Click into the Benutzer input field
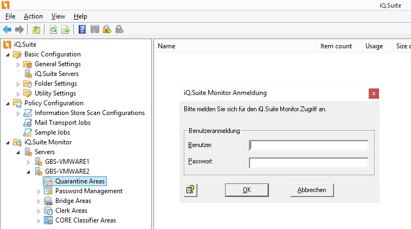The height and width of the screenshot is (229, 411). (x=308, y=145)
